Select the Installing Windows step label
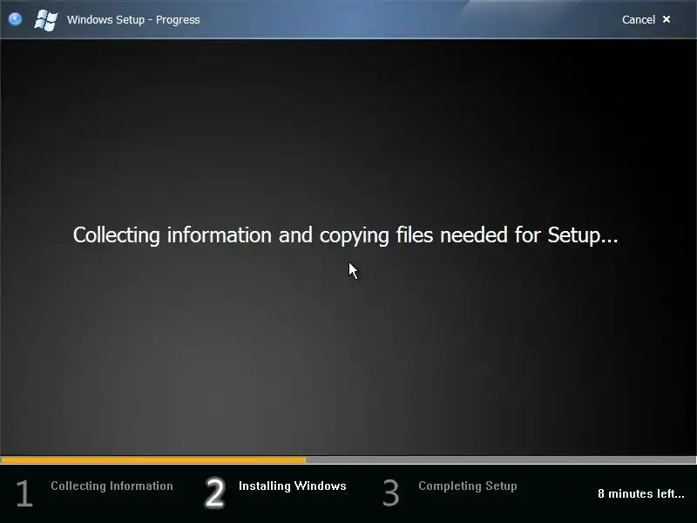 (x=293, y=486)
